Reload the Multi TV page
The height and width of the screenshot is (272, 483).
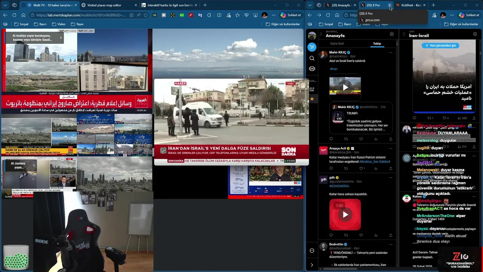pos(14,15)
